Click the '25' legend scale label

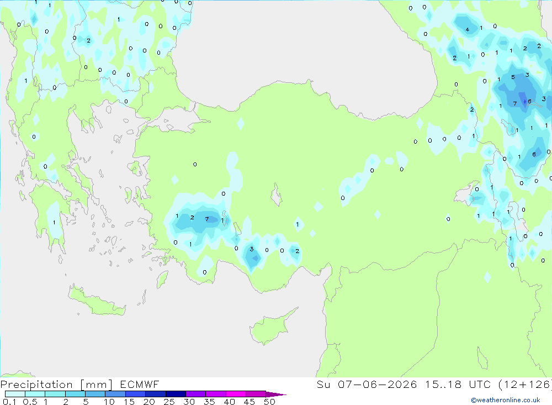169,402
